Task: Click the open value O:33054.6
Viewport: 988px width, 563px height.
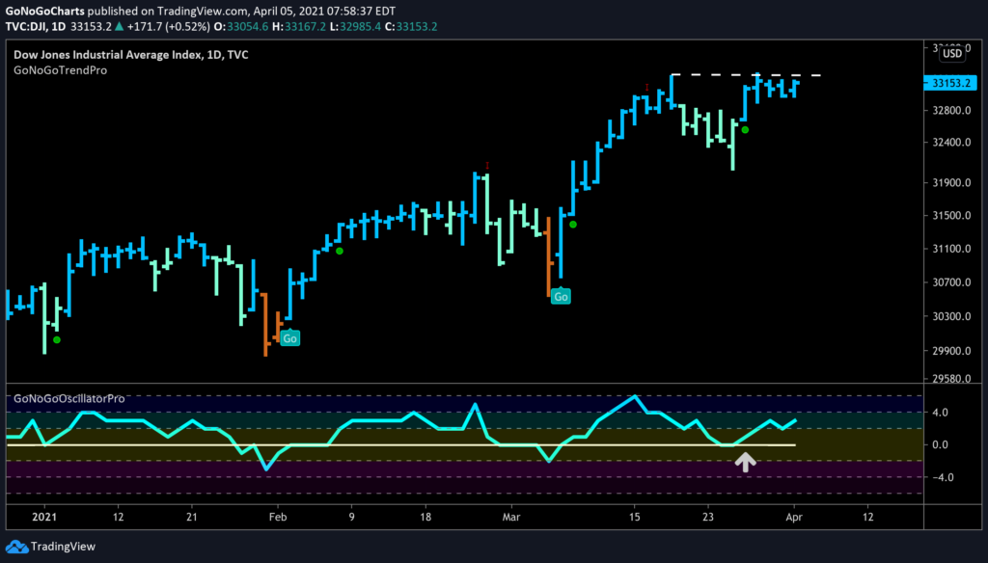Action: [x=241, y=26]
